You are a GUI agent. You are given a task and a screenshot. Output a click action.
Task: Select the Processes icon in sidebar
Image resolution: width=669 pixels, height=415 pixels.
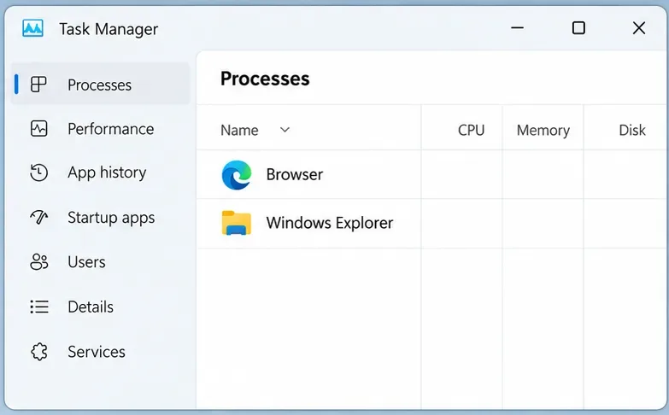(x=38, y=85)
